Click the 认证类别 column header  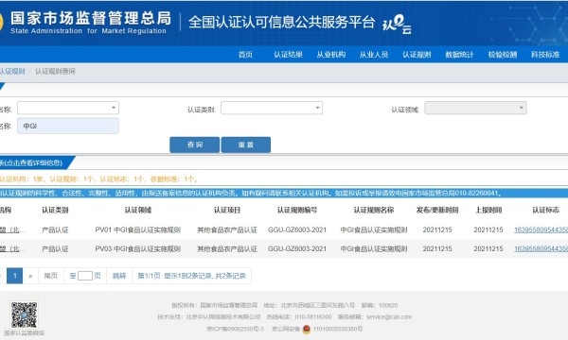point(55,210)
